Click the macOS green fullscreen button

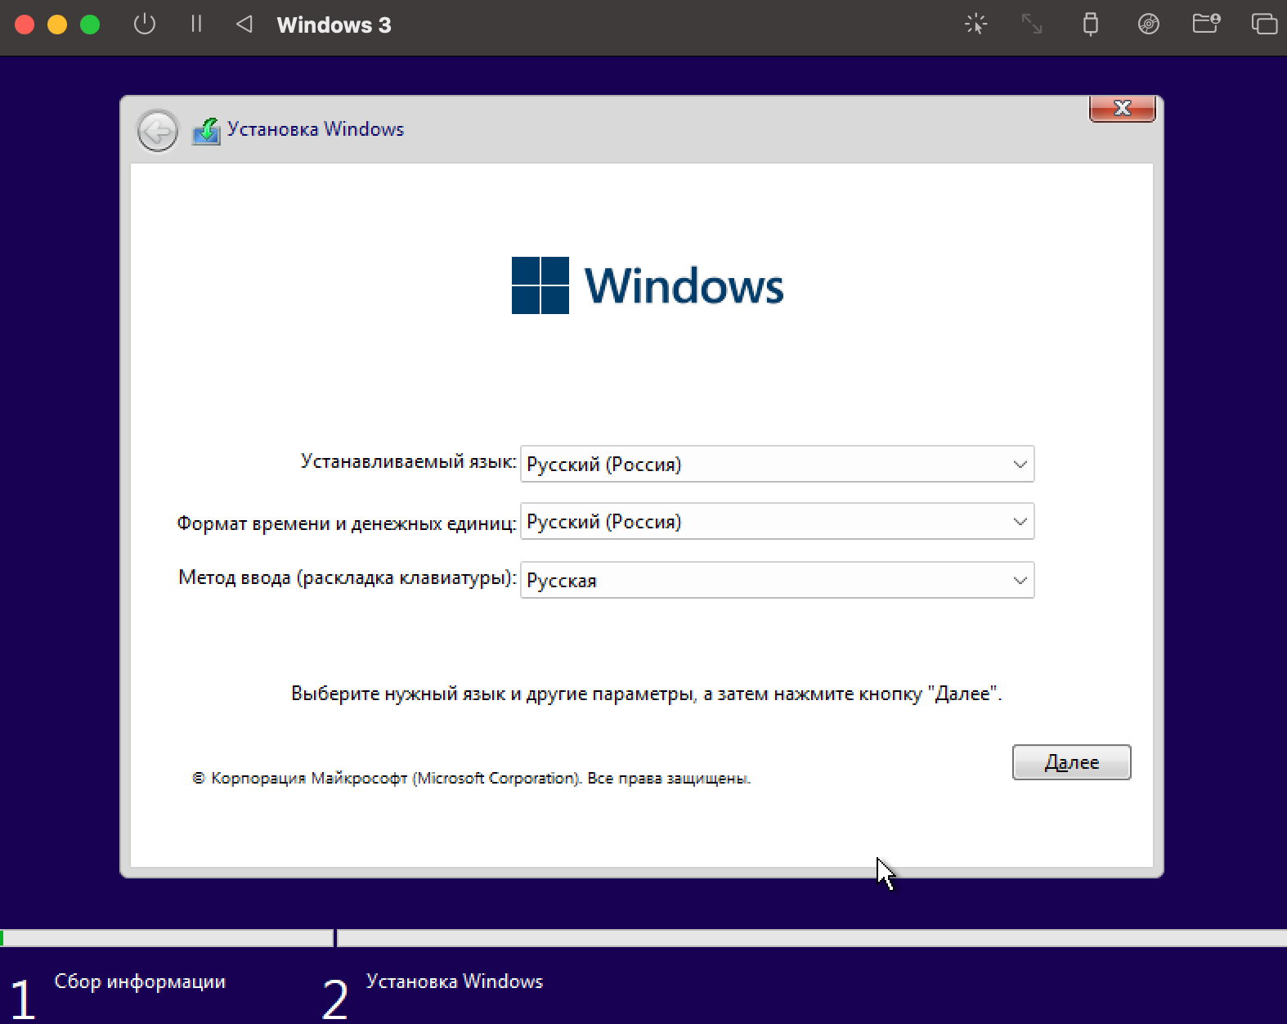click(90, 25)
